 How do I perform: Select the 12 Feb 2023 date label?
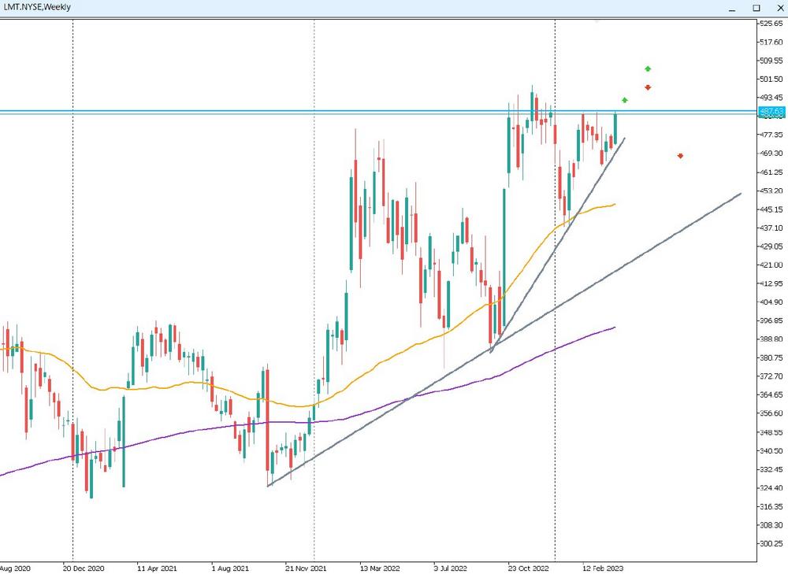(603, 567)
